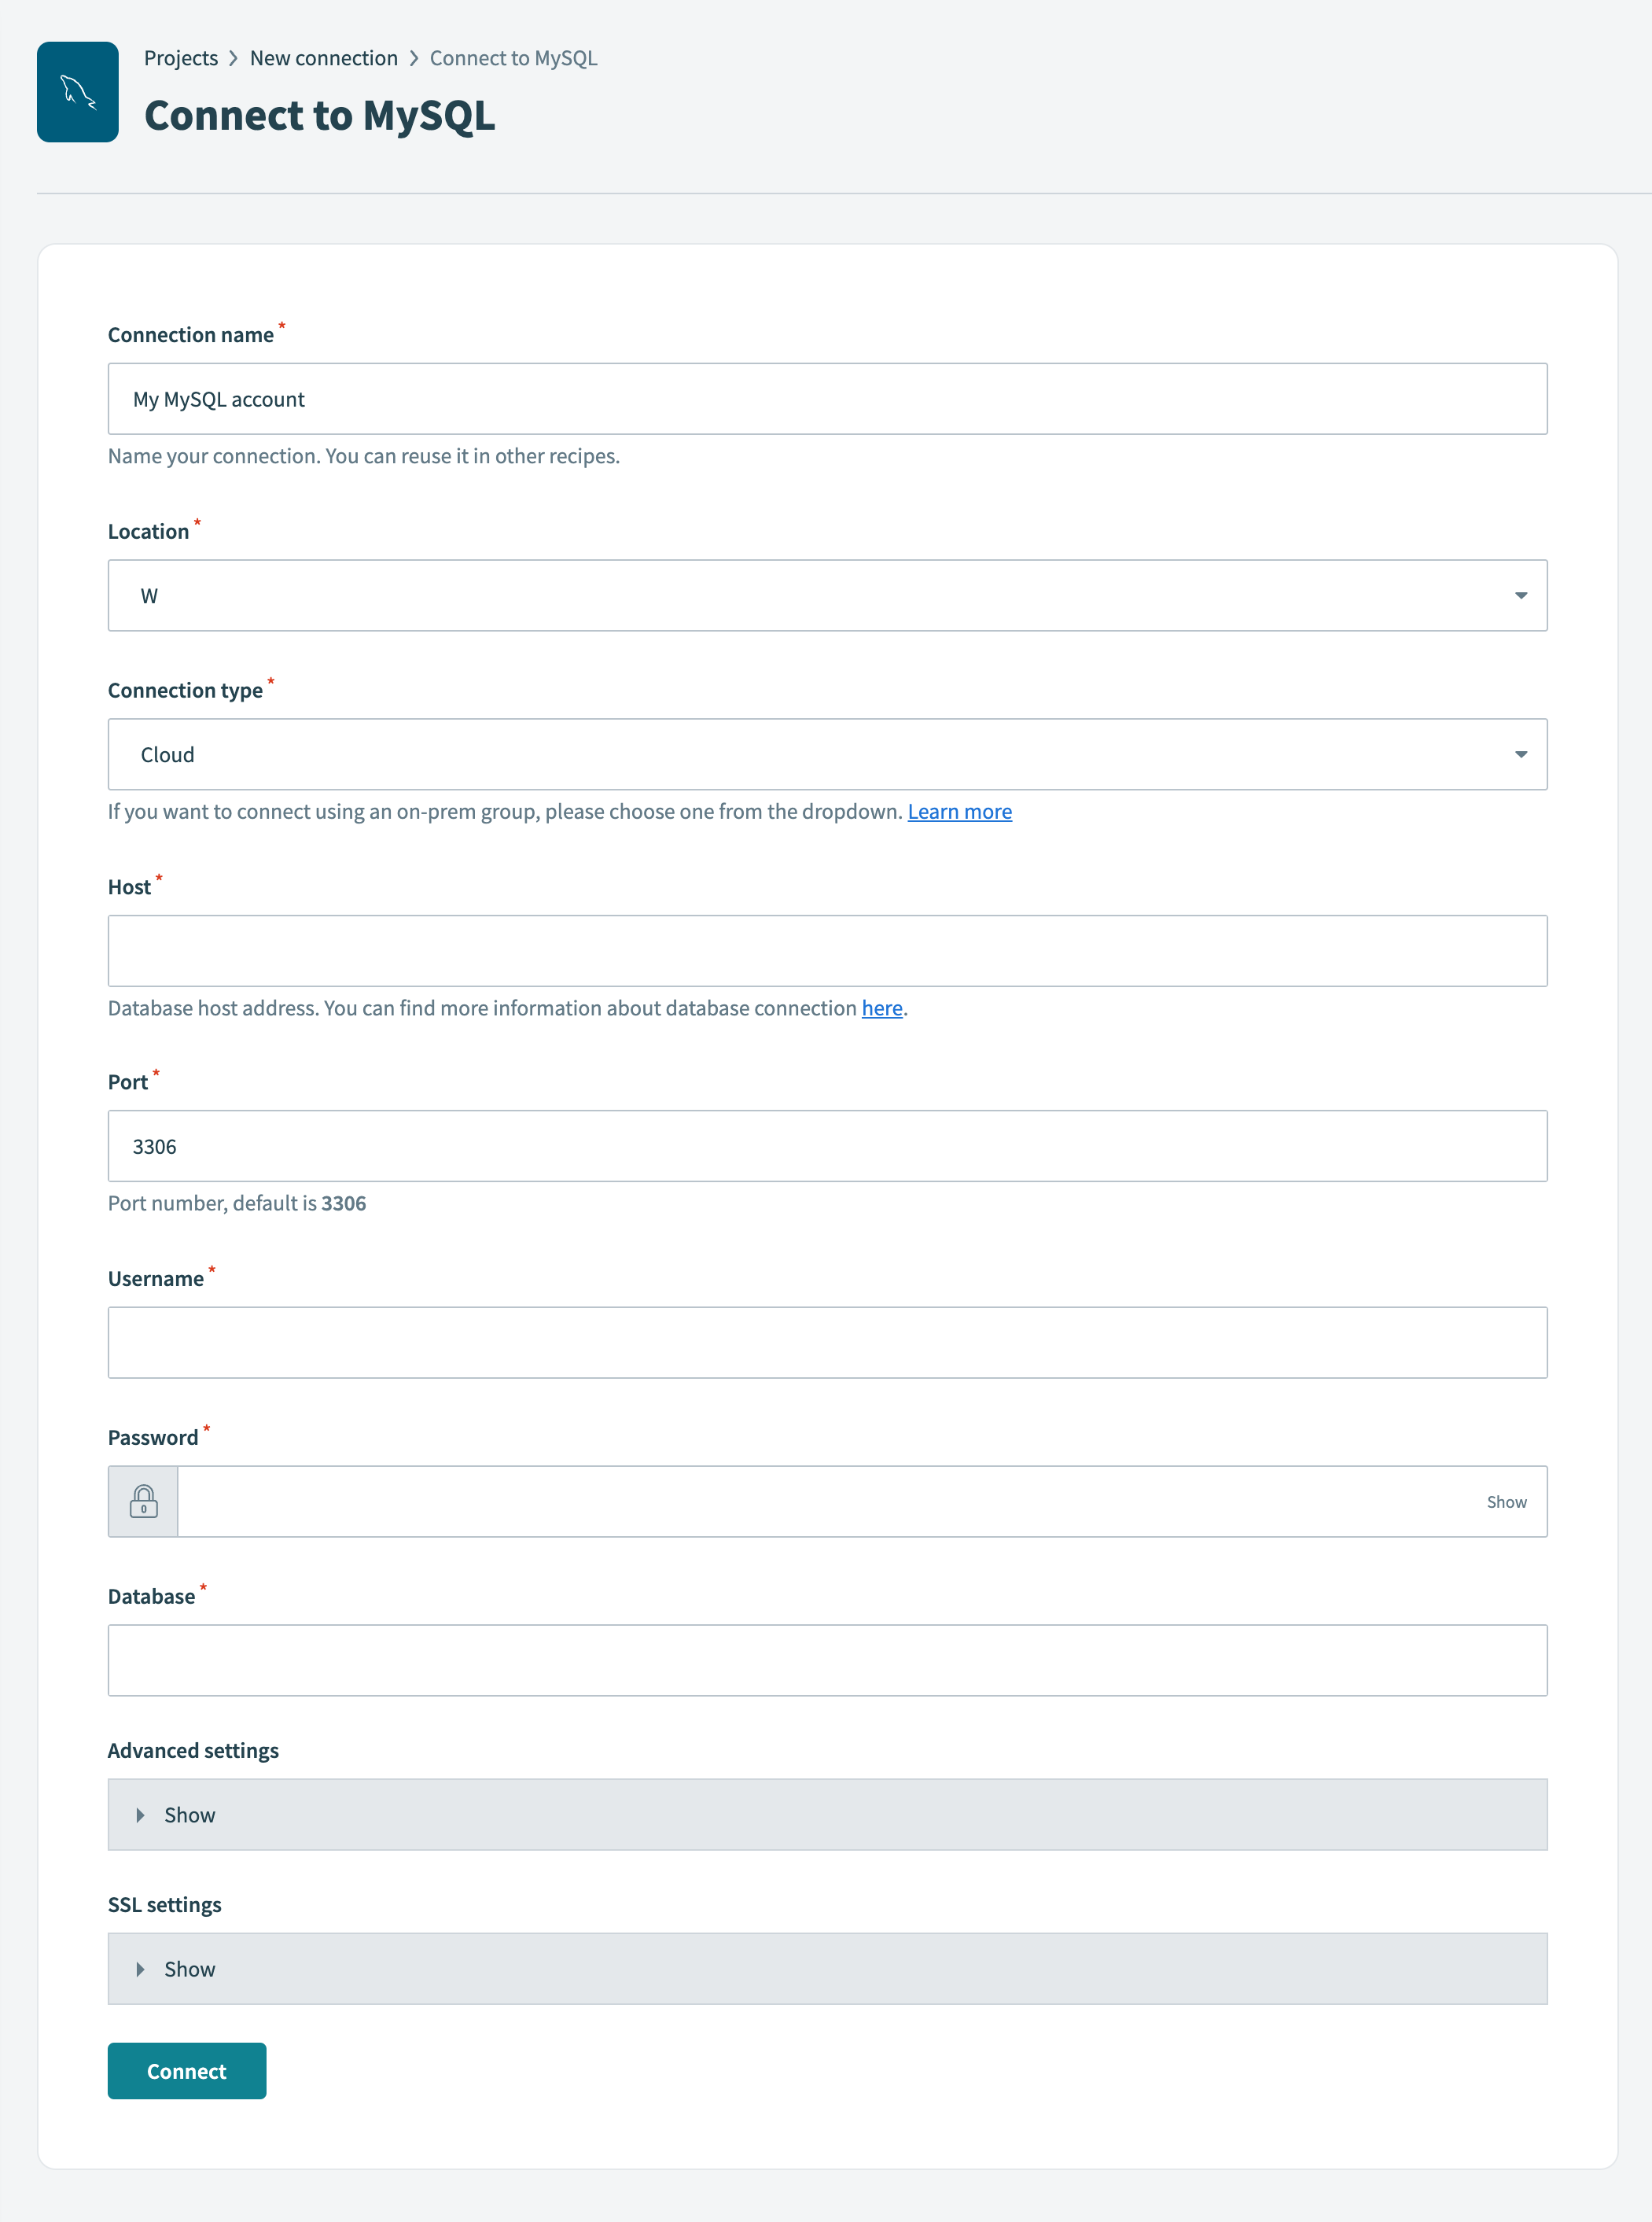1652x2222 pixels.
Task: Click the Connect button
Action: coord(186,2070)
